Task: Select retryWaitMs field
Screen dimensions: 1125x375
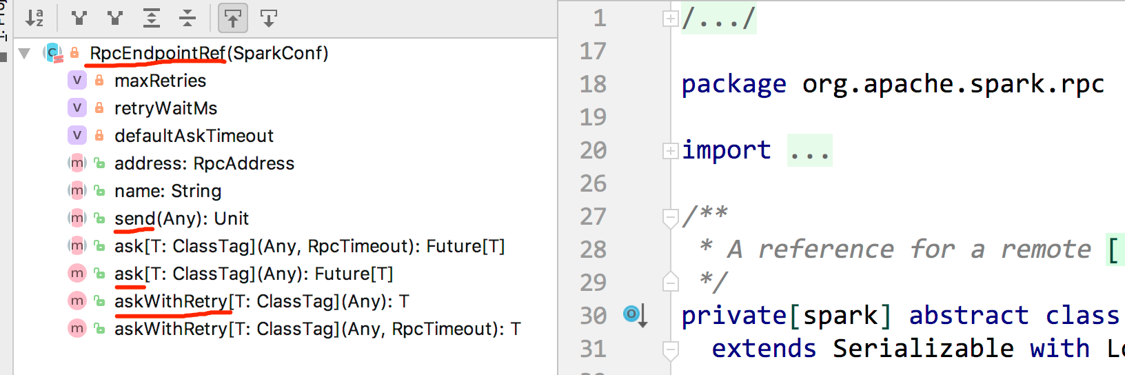Action: click(165, 108)
